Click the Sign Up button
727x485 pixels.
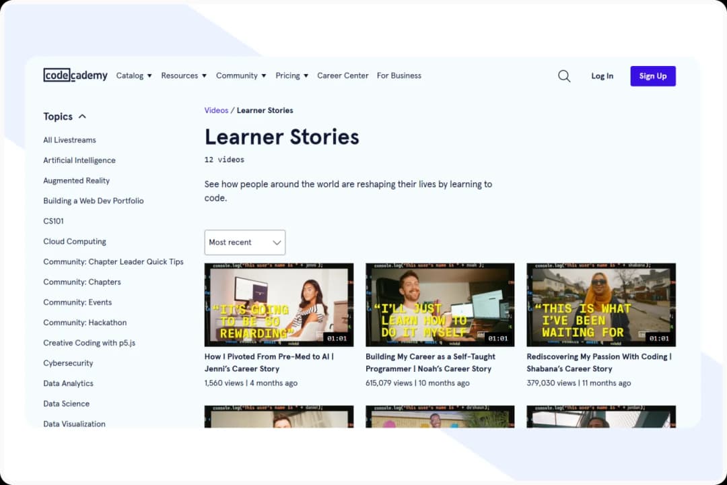tap(652, 76)
